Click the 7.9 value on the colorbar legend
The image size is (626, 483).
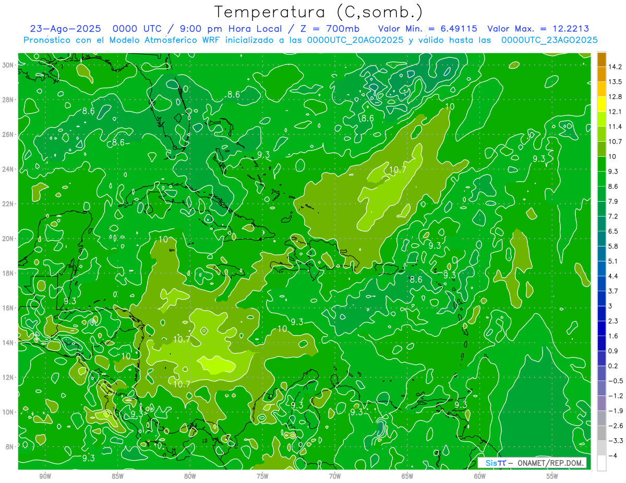point(614,201)
